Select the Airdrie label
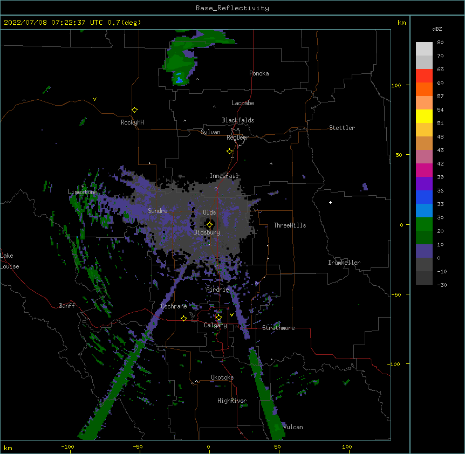 click(x=218, y=290)
